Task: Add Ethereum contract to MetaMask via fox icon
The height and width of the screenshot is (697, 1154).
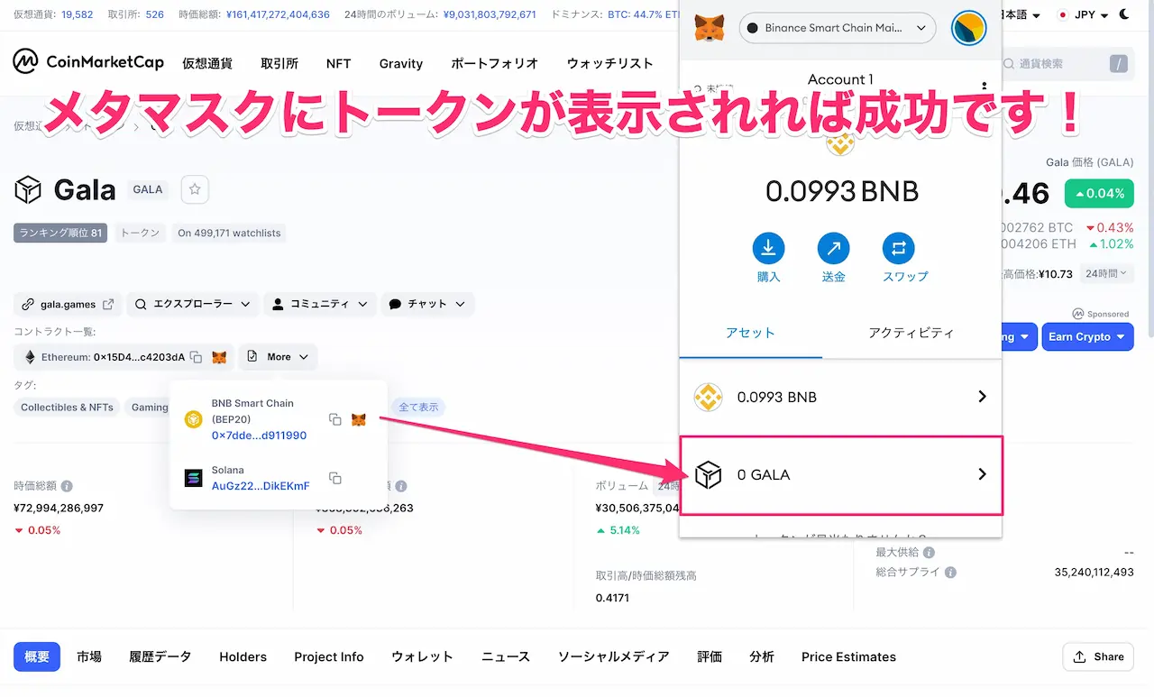Action: point(219,357)
